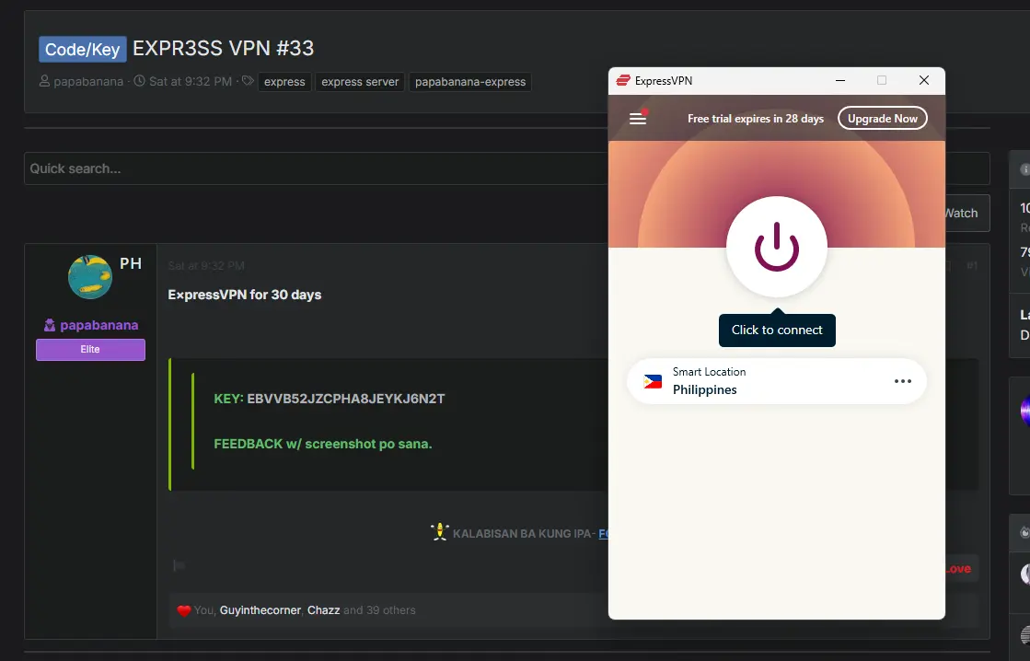Click the ExpressVPN logo in title bar
Image resolution: width=1030 pixels, height=661 pixels.
623,80
